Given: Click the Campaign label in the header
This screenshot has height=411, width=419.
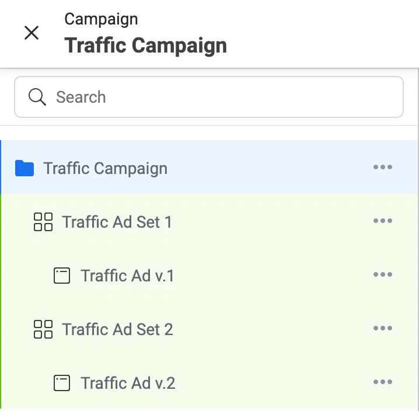Looking at the screenshot, I should pyautogui.click(x=101, y=19).
